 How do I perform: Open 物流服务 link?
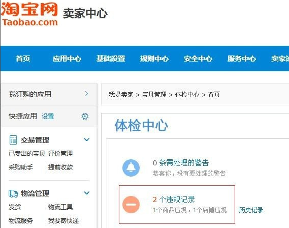coord(21,220)
